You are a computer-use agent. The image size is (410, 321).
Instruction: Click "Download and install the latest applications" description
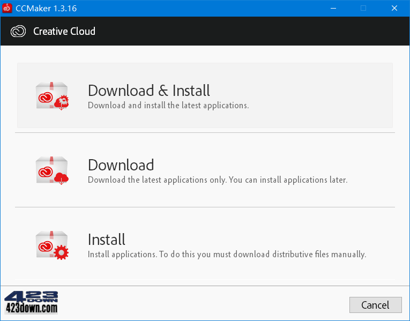(x=168, y=106)
